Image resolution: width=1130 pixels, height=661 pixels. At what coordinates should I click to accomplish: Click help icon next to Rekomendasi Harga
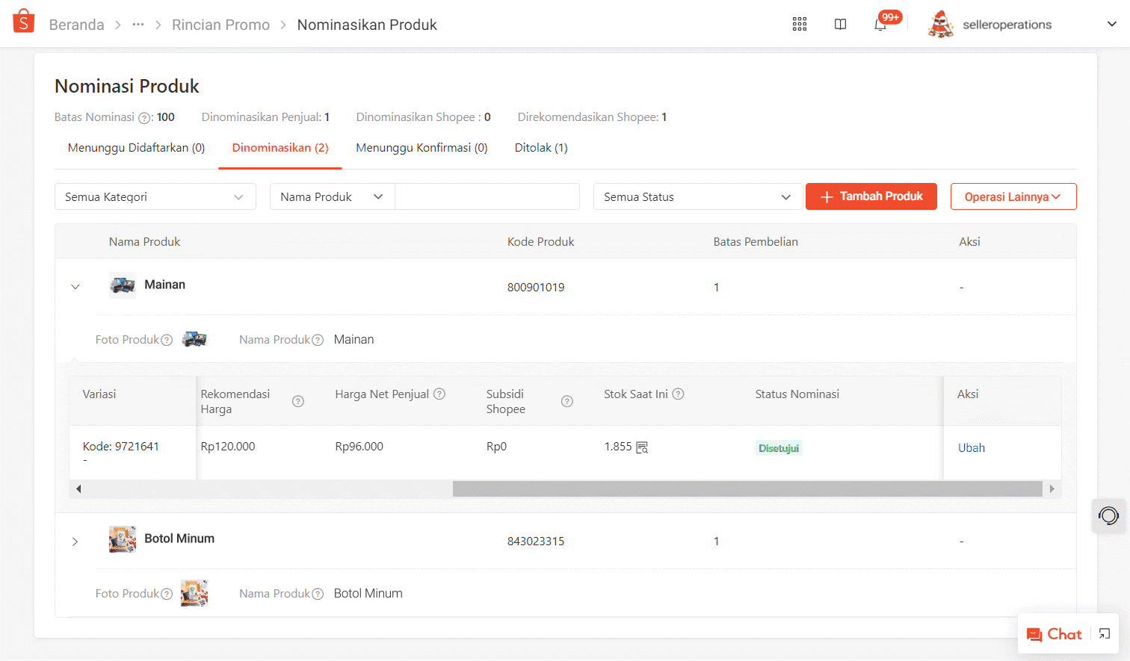coord(298,402)
